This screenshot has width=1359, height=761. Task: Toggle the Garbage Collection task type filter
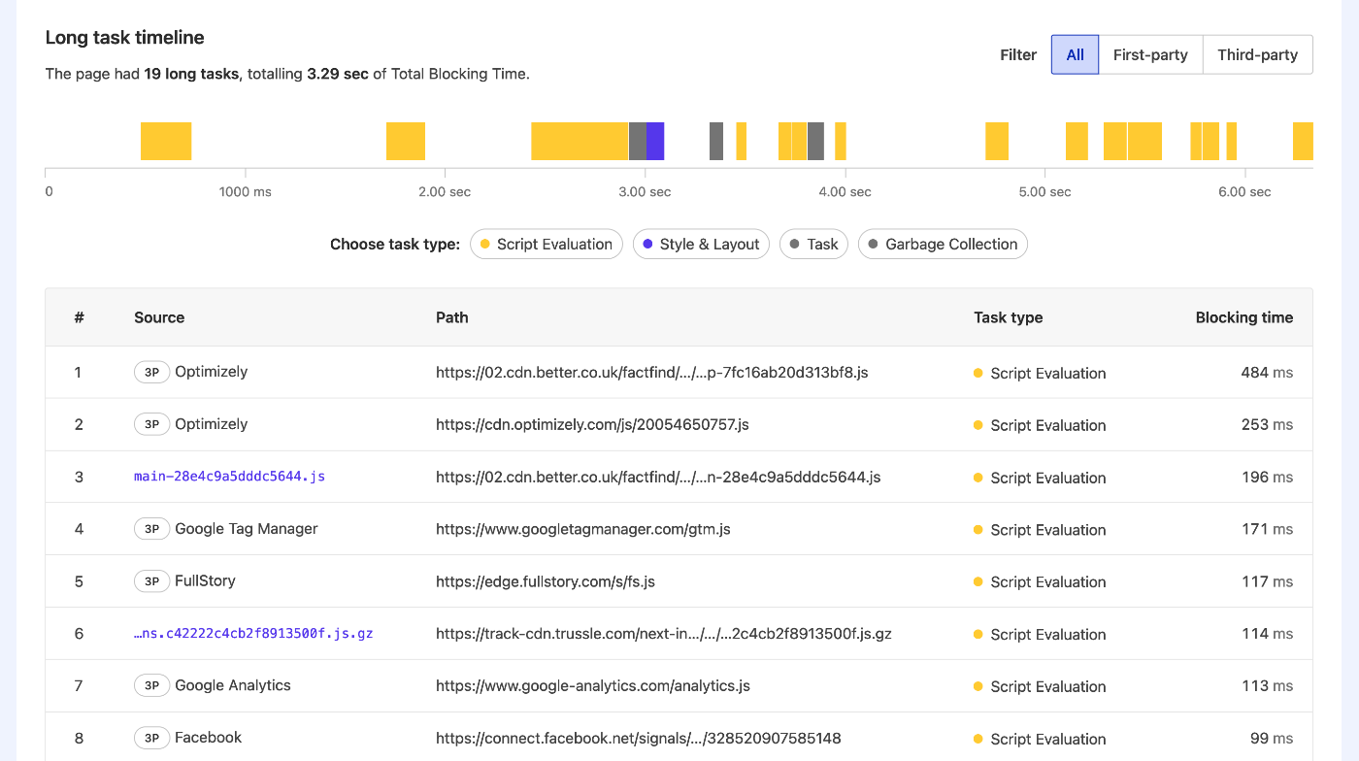942,244
